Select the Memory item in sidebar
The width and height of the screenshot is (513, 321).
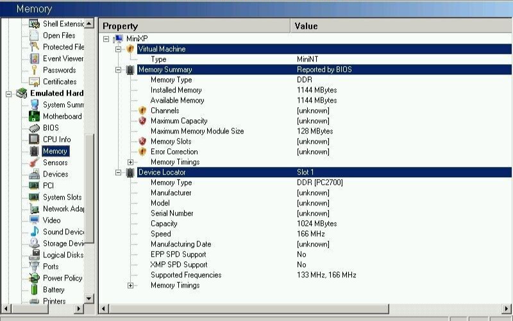55,151
